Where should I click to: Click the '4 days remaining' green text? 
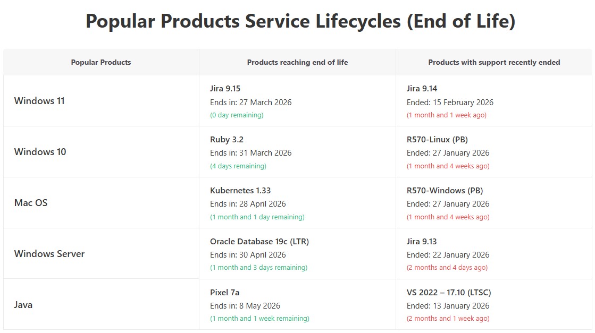click(238, 166)
